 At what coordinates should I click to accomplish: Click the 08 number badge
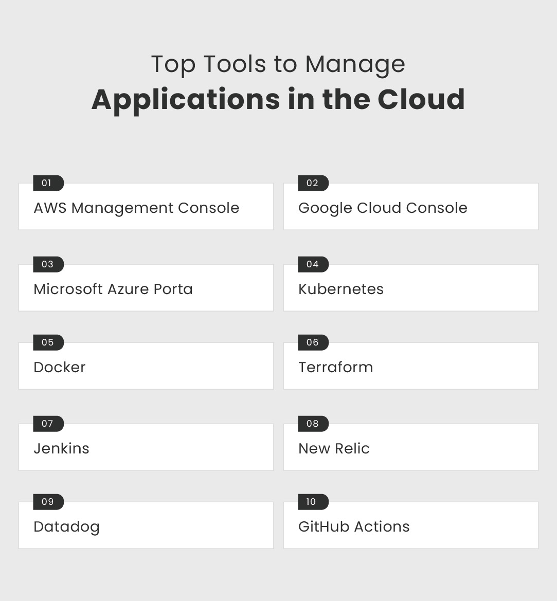coord(313,424)
